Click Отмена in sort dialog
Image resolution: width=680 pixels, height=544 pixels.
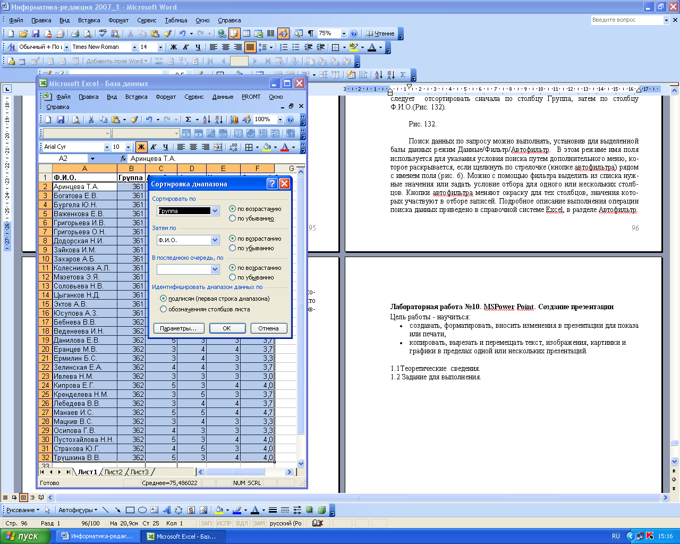click(x=269, y=328)
